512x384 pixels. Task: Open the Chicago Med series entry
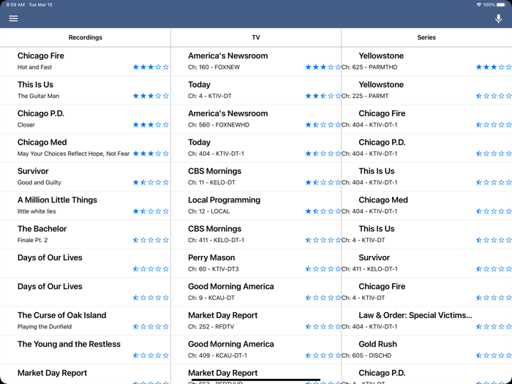426,206
